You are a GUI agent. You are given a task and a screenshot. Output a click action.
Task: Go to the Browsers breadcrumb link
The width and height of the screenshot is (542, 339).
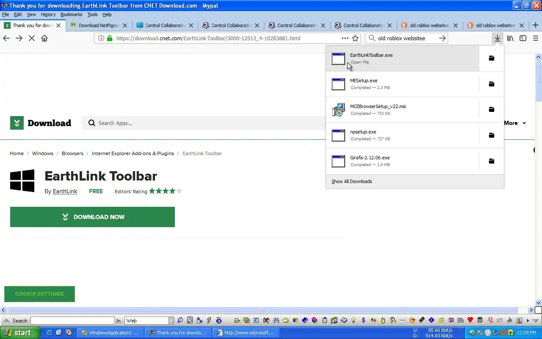(x=72, y=153)
